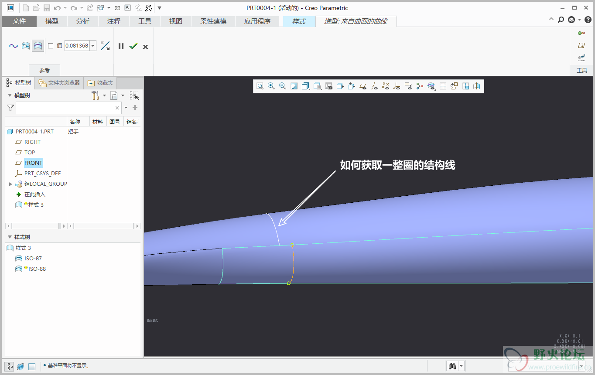Viewport: 595px width, 375px height.
Task: Enable the 值 checkbox
Action: click(51, 46)
